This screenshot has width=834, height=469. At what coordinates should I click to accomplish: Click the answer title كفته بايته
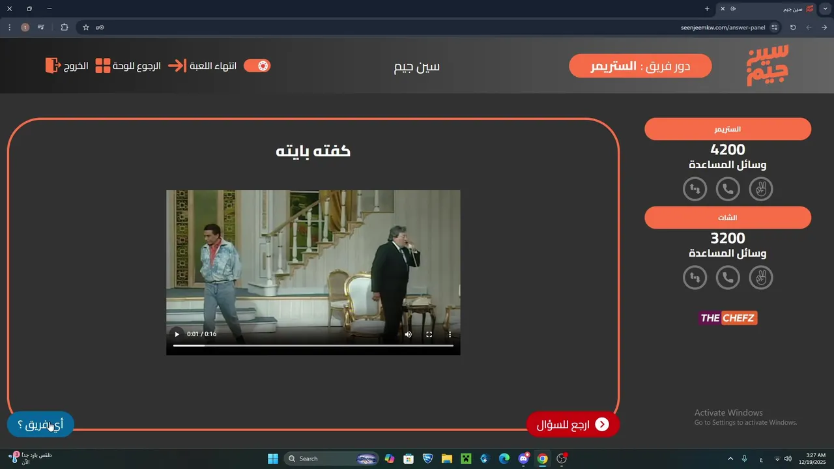pos(313,151)
